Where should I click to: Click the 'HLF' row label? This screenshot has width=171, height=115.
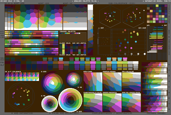pos(2,65)
